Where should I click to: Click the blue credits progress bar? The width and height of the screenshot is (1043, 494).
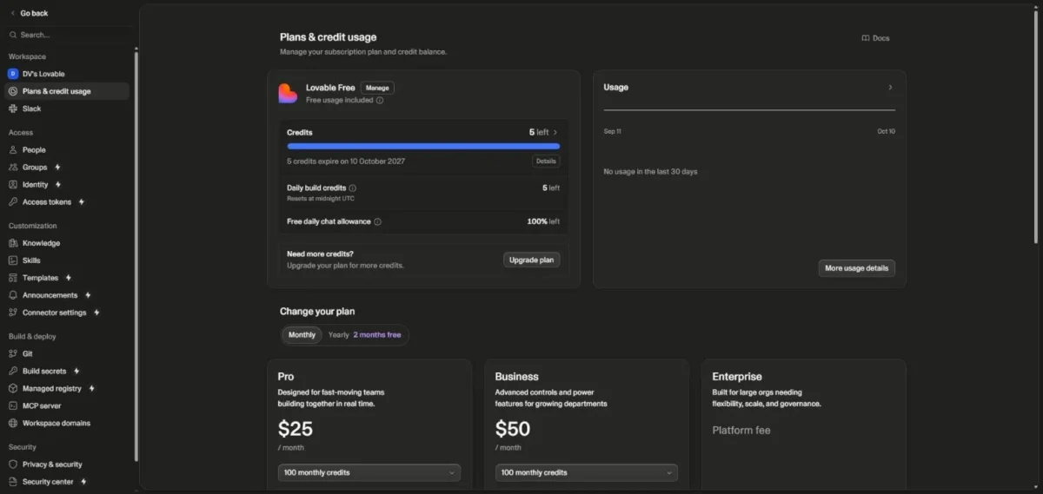pyautogui.click(x=423, y=147)
